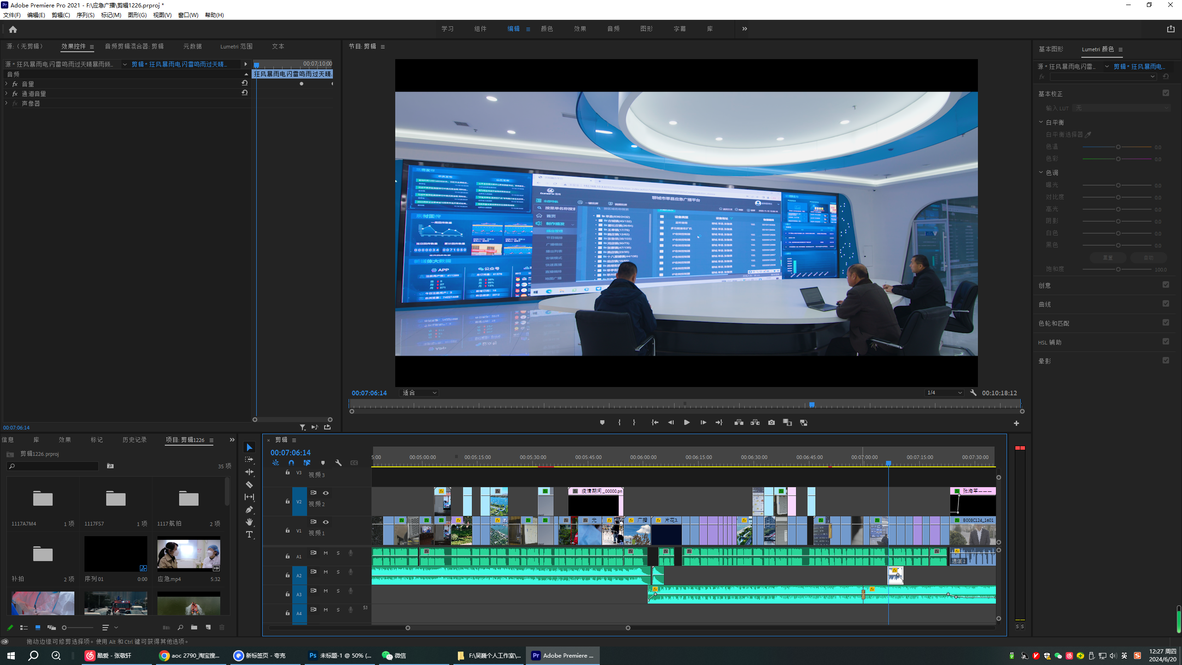Screen dimensions: 1182x665
Task: Mute audio track A1
Action: click(326, 553)
